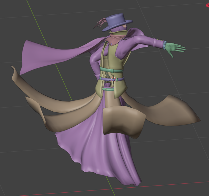The width and height of the screenshot is (209, 196).
Task: Select the blue ruffled wrist cuff
Action: coord(164,45)
